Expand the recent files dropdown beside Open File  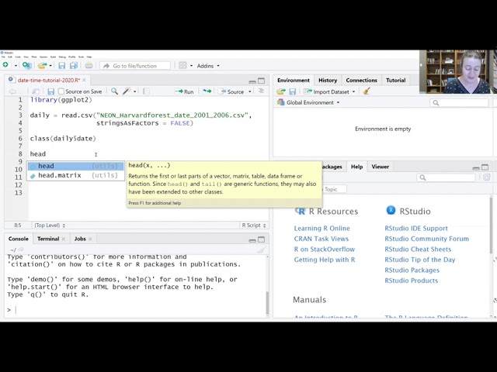point(50,66)
